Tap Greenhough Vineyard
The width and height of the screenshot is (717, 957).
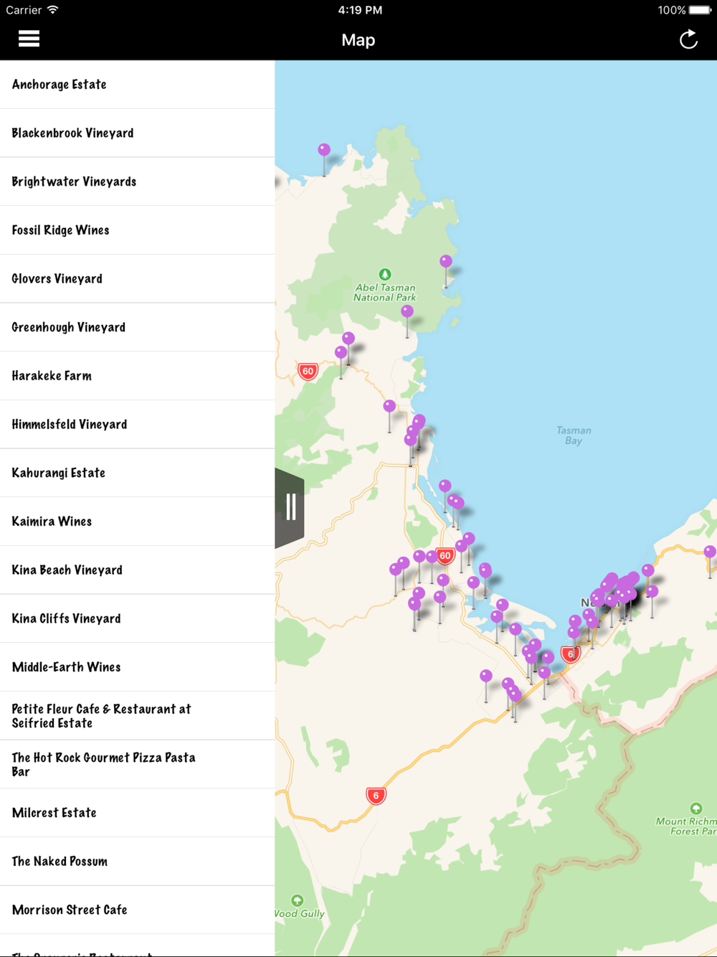pyautogui.click(x=138, y=327)
